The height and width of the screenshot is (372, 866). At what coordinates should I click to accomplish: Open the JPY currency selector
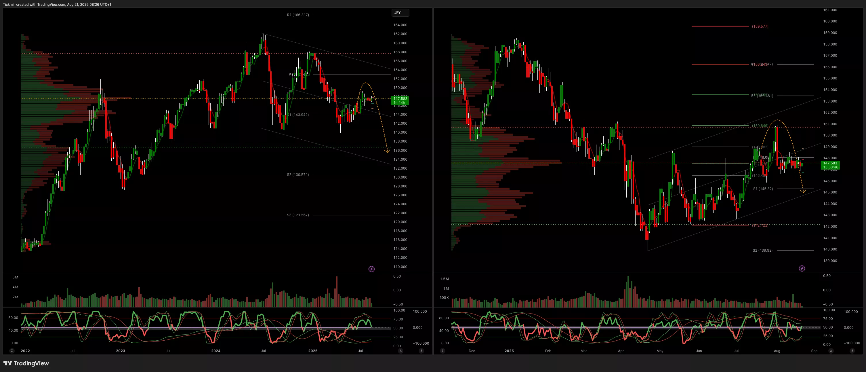point(400,13)
